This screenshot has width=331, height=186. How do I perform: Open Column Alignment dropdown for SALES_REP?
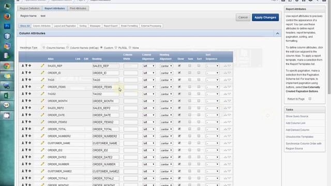148,66
